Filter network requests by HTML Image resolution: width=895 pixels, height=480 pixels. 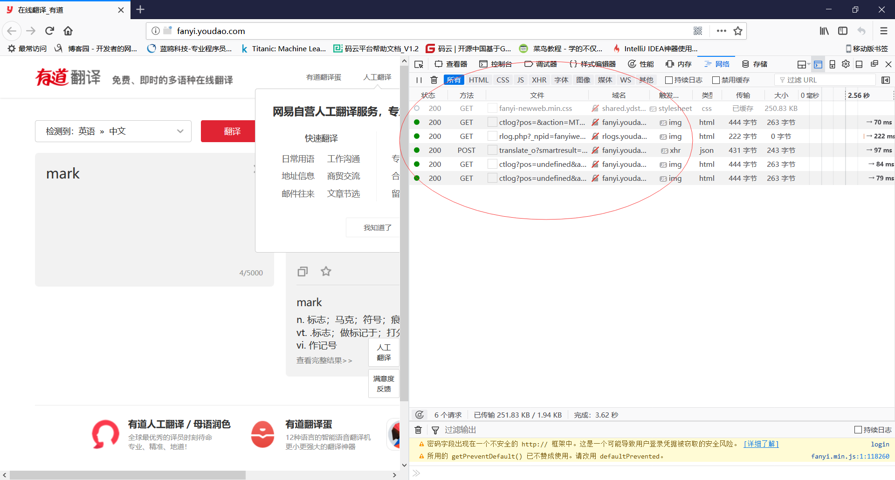tap(479, 80)
